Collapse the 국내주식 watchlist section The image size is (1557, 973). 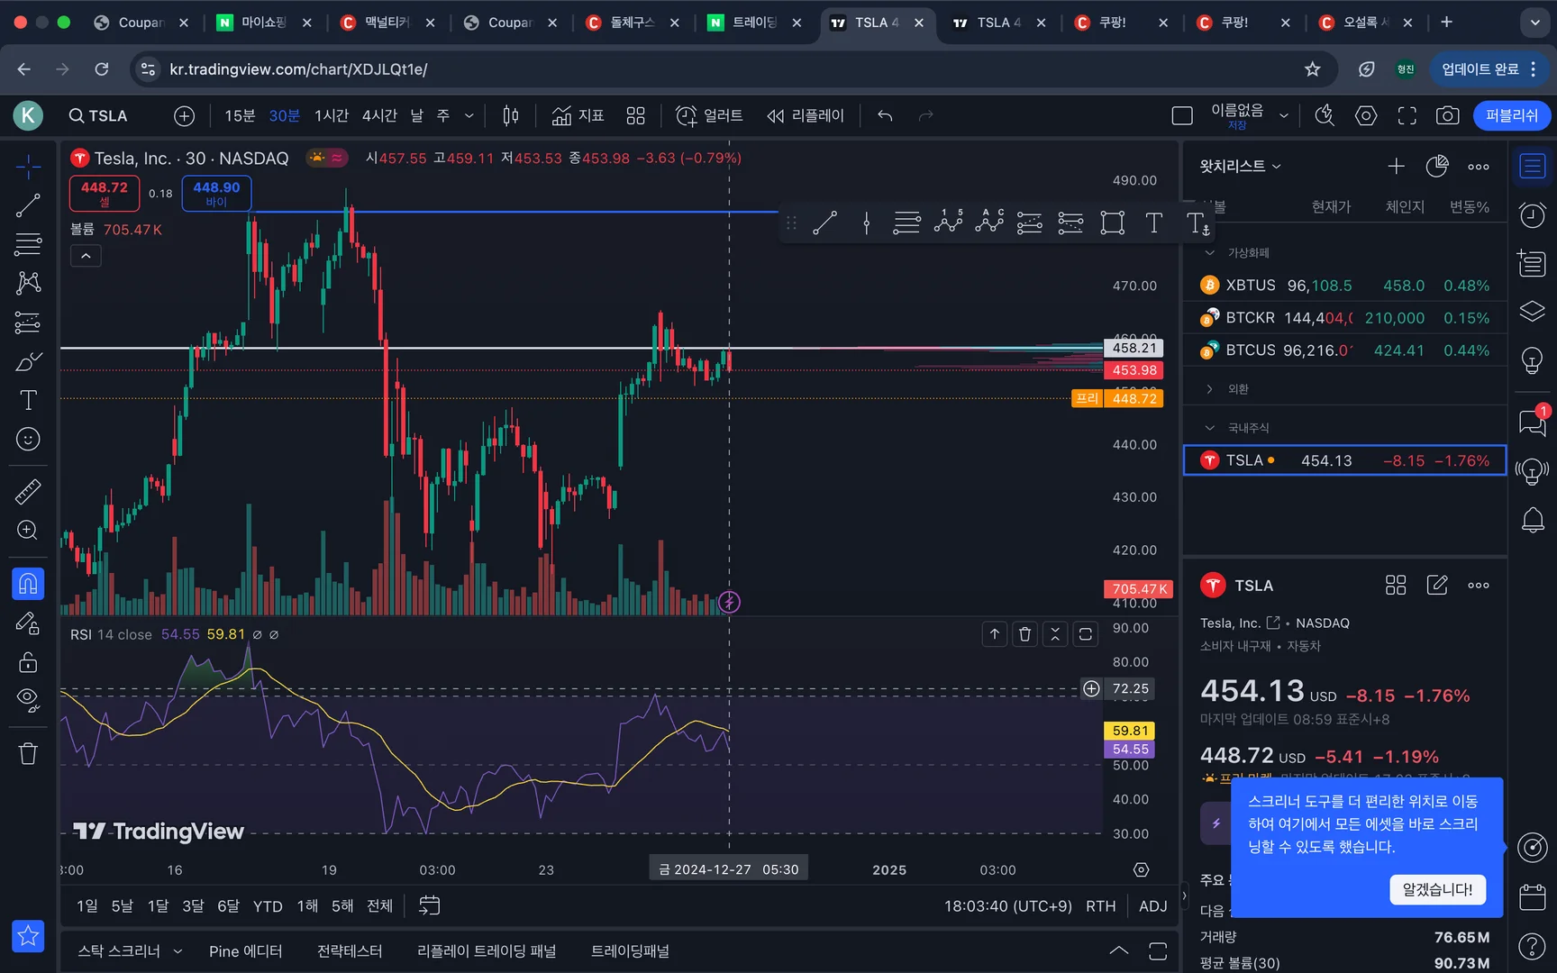(1209, 428)
